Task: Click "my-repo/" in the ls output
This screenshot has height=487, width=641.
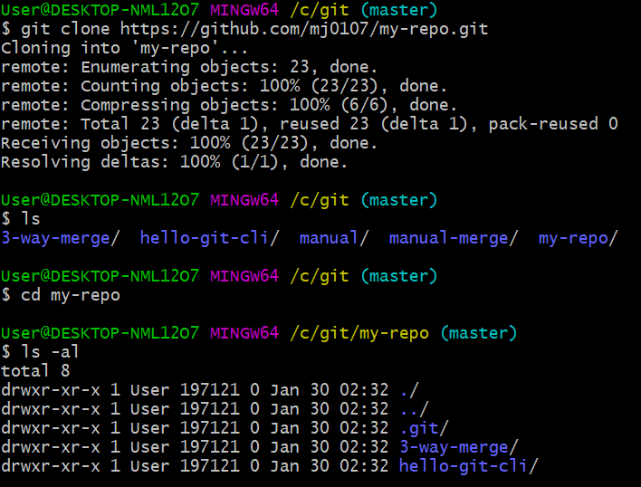Action: [x=578, y=238]
